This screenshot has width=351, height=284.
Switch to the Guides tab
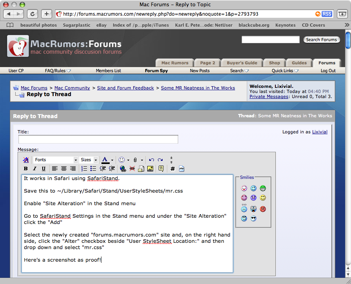click(299, 63)
